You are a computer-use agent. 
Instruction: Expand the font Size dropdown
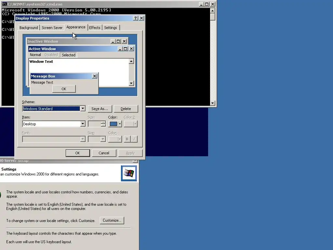pos(103,139)
